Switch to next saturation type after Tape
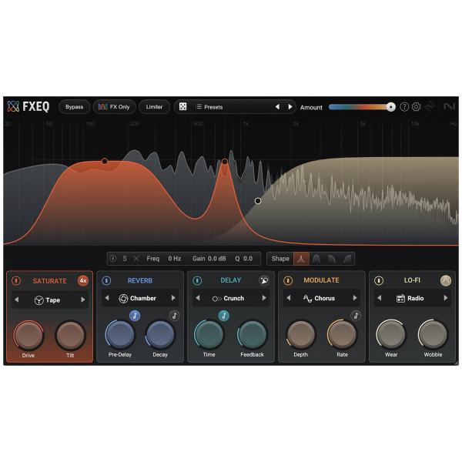This screenshot has width=462, height=462. click(83, 300)
